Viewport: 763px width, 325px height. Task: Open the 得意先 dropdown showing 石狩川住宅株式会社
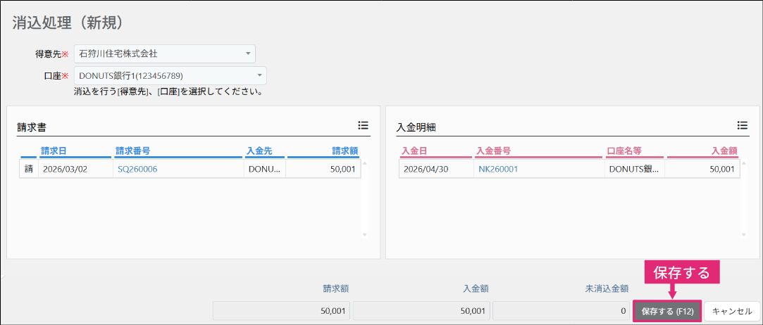pyautogui.click(x=164, y=53)
